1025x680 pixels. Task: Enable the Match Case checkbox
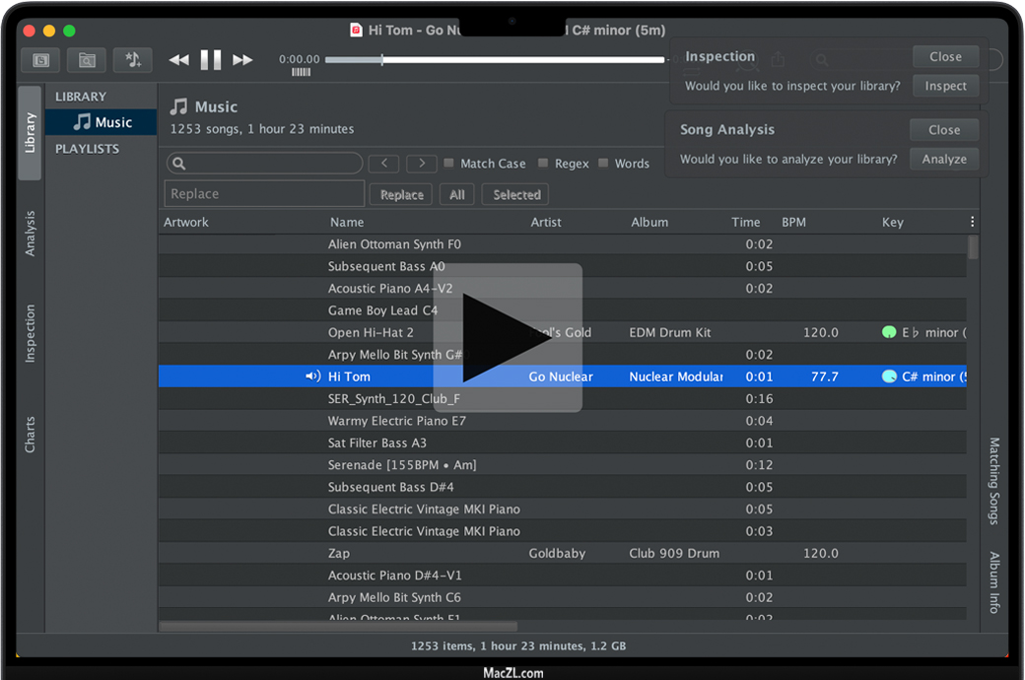[449, 164]
